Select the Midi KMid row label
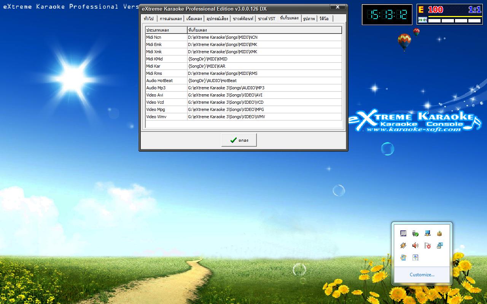Viewport: 487px width, 304px height. (166, 59)
